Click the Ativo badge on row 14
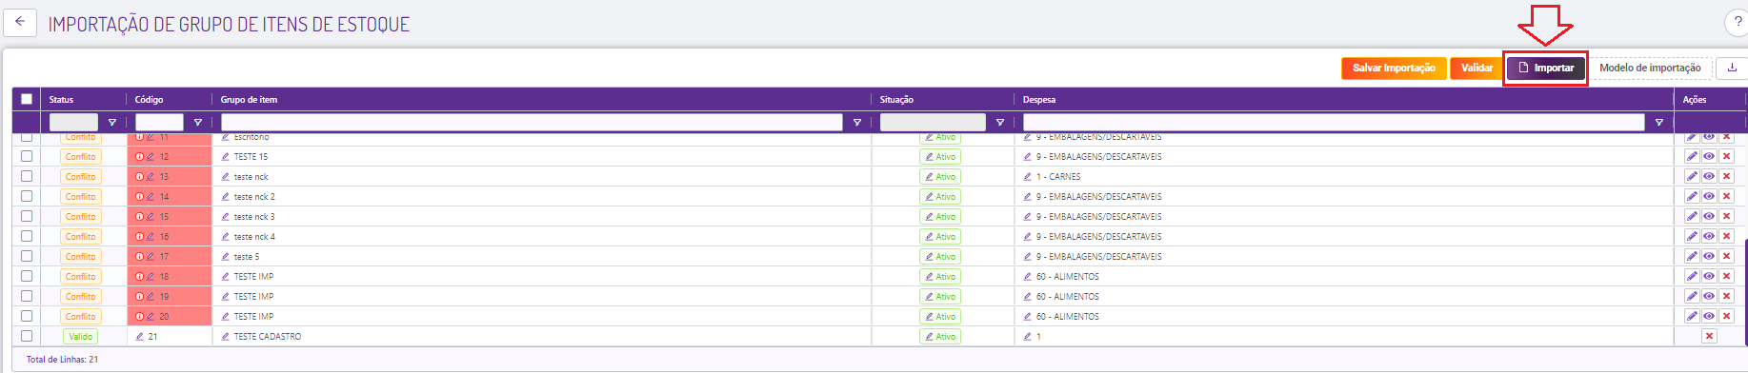This screenshot has height=373, width=1748. coord(940,197)
